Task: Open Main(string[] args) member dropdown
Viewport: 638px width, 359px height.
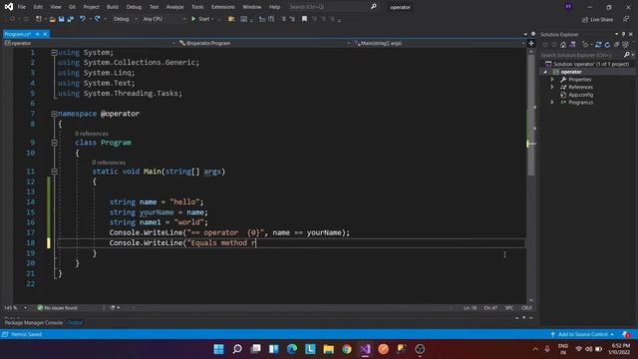Action: pos(440,43)
